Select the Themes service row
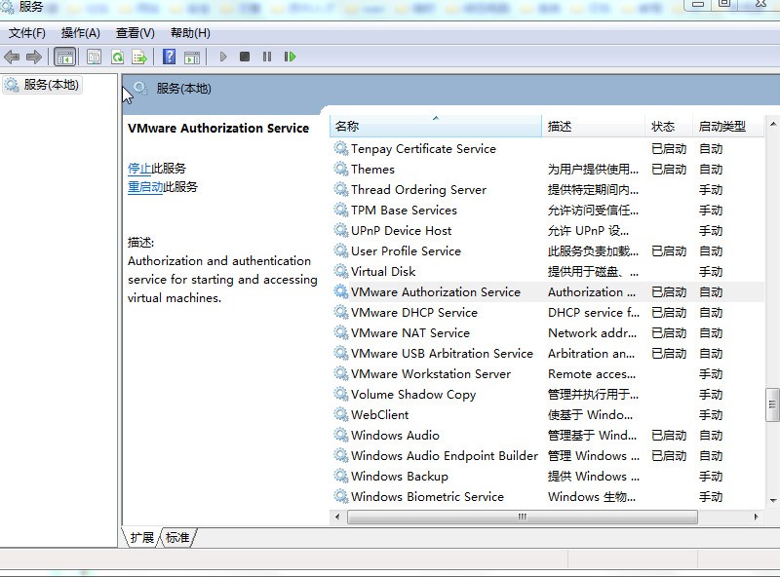The image size is (780, 577). (547, 170)
